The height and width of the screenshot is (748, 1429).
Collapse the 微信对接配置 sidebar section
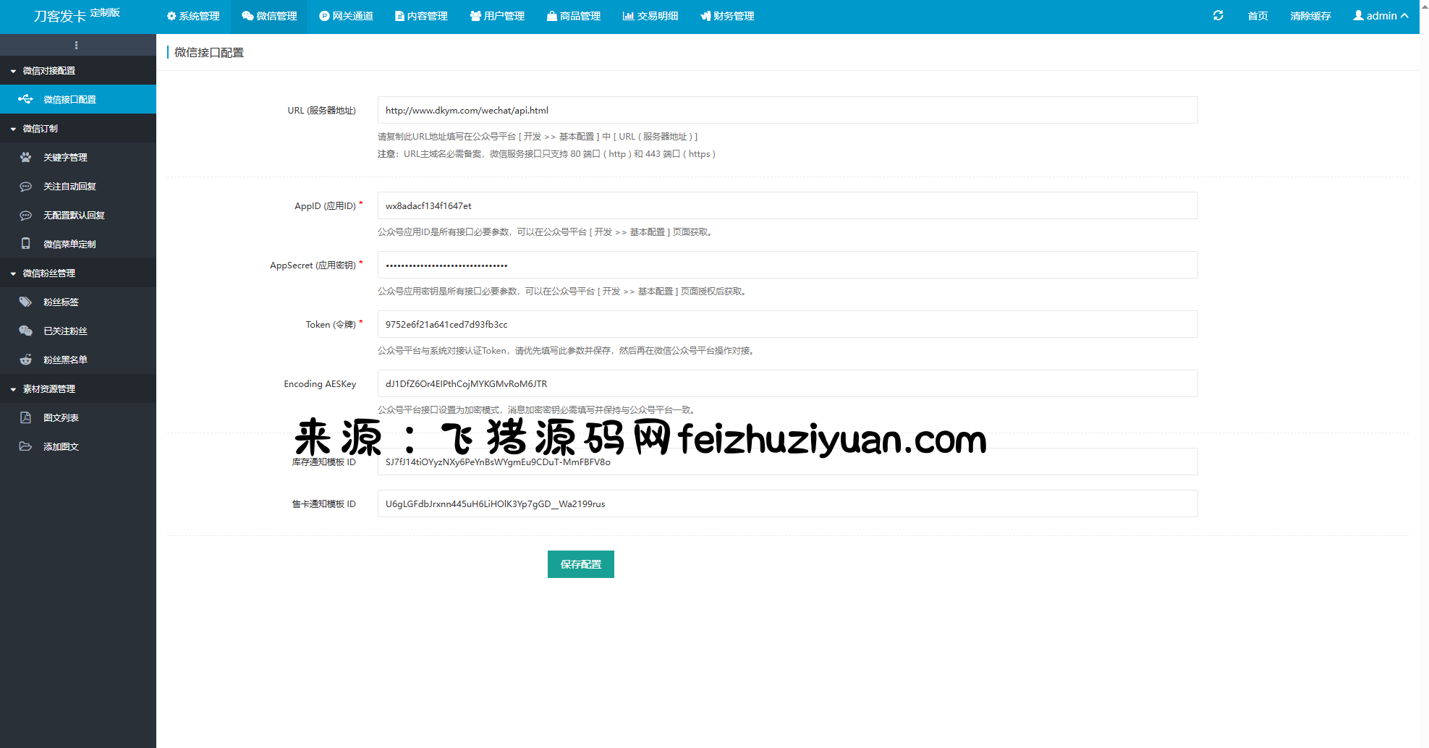tap(48, 70)
